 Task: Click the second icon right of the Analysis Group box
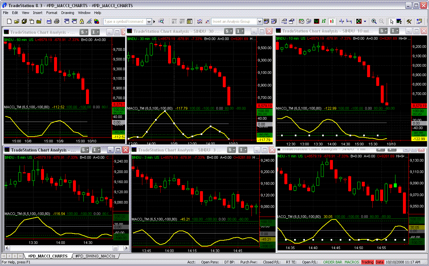tap(274, 21)
